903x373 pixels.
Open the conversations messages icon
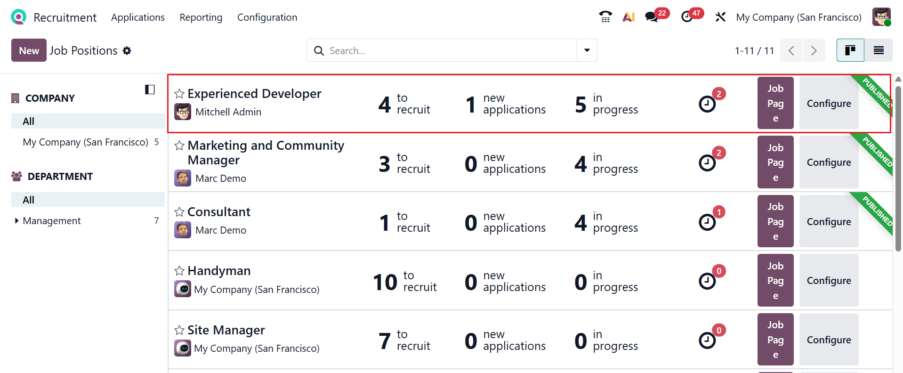click(x=652, y=17)
